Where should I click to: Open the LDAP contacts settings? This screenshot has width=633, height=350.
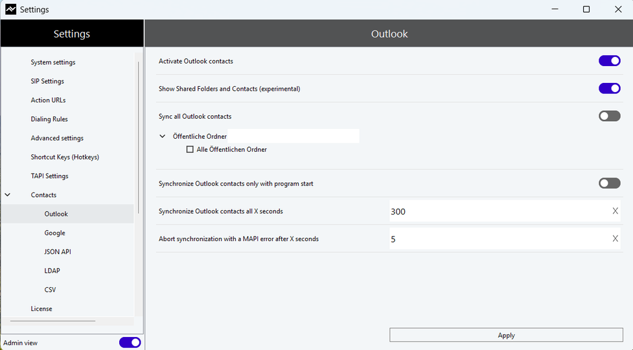[x=52, y=270]
